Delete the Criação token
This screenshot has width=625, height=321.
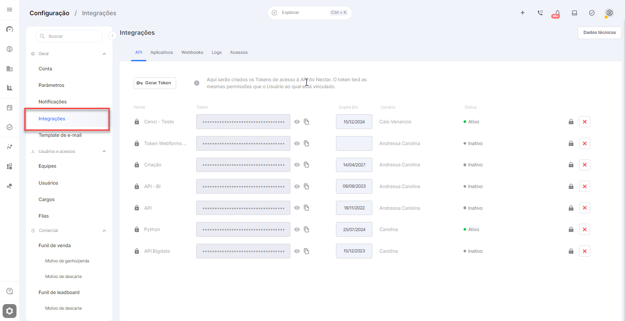tap(585, 165)
